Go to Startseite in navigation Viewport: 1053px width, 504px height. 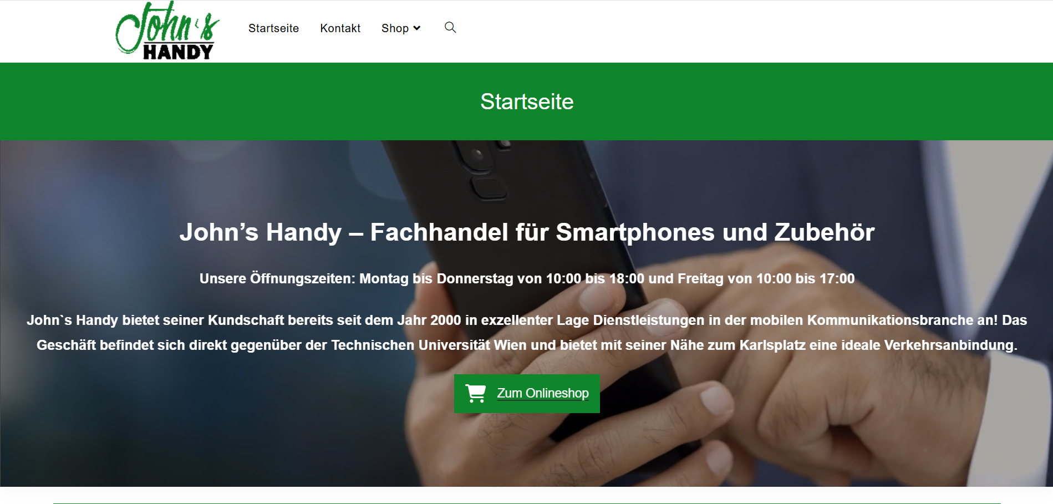click(x=273, y=28)
